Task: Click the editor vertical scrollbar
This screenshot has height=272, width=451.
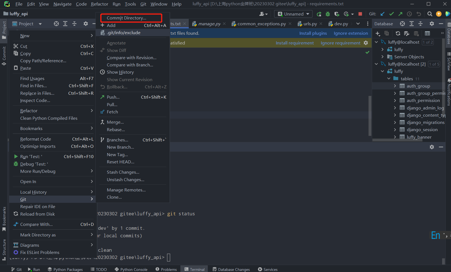Action: tap(370, 116)
